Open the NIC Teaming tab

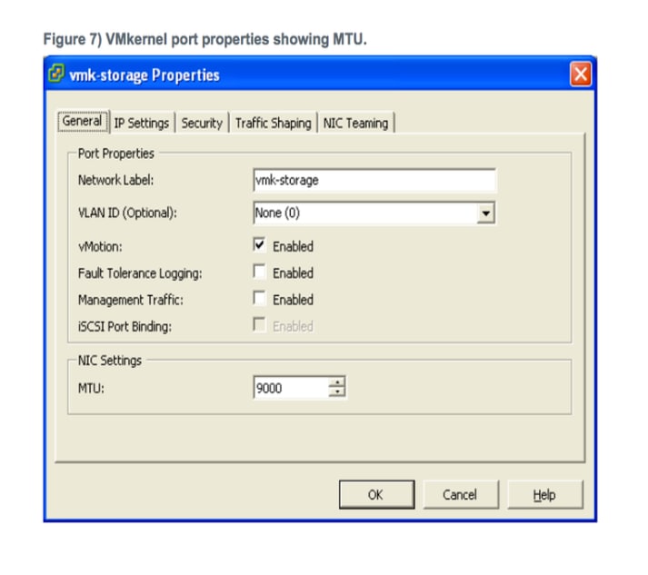click(x=355, y=124)
